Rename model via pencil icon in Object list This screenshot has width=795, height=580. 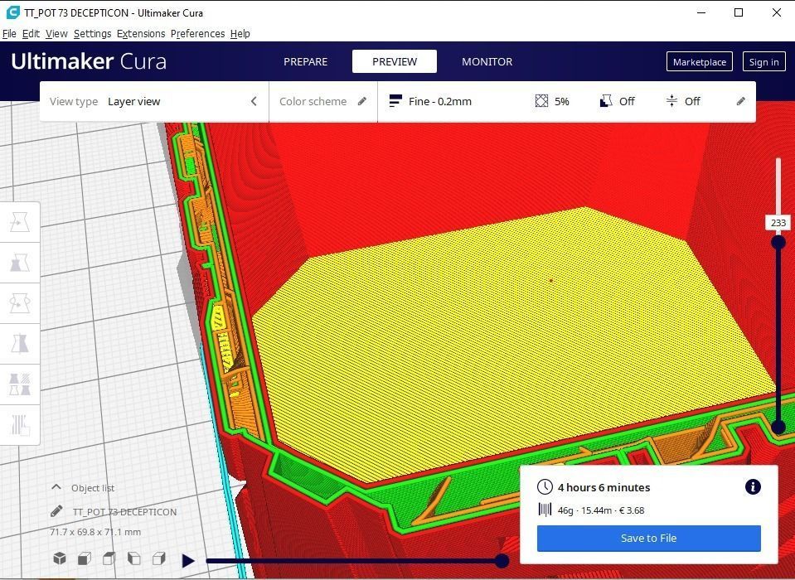pyautogui.click(x=56, y=511)
